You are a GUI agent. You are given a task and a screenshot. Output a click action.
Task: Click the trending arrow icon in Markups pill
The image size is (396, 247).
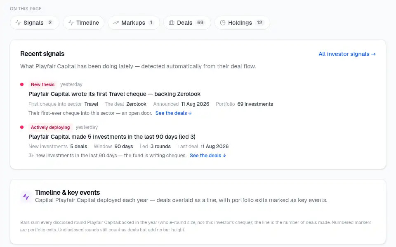click(x=116, y=23)
